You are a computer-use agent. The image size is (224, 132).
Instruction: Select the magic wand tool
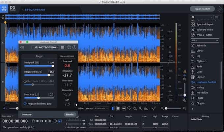(141, 109)
